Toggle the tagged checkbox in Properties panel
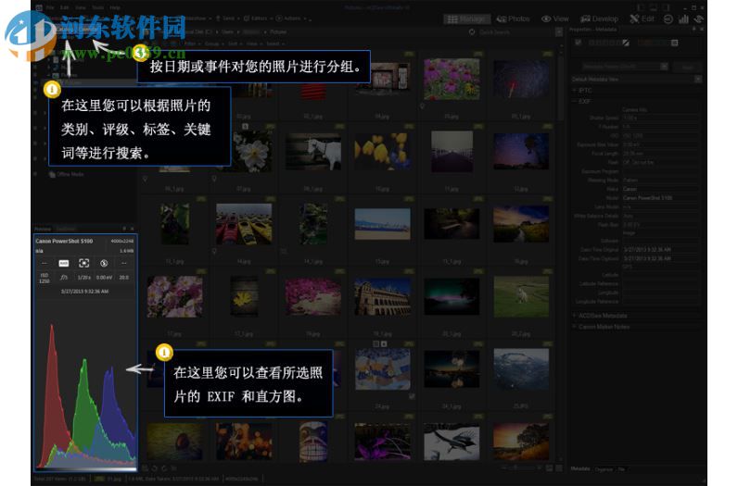Viewport: 738px width, 486px height. [578, 43]
